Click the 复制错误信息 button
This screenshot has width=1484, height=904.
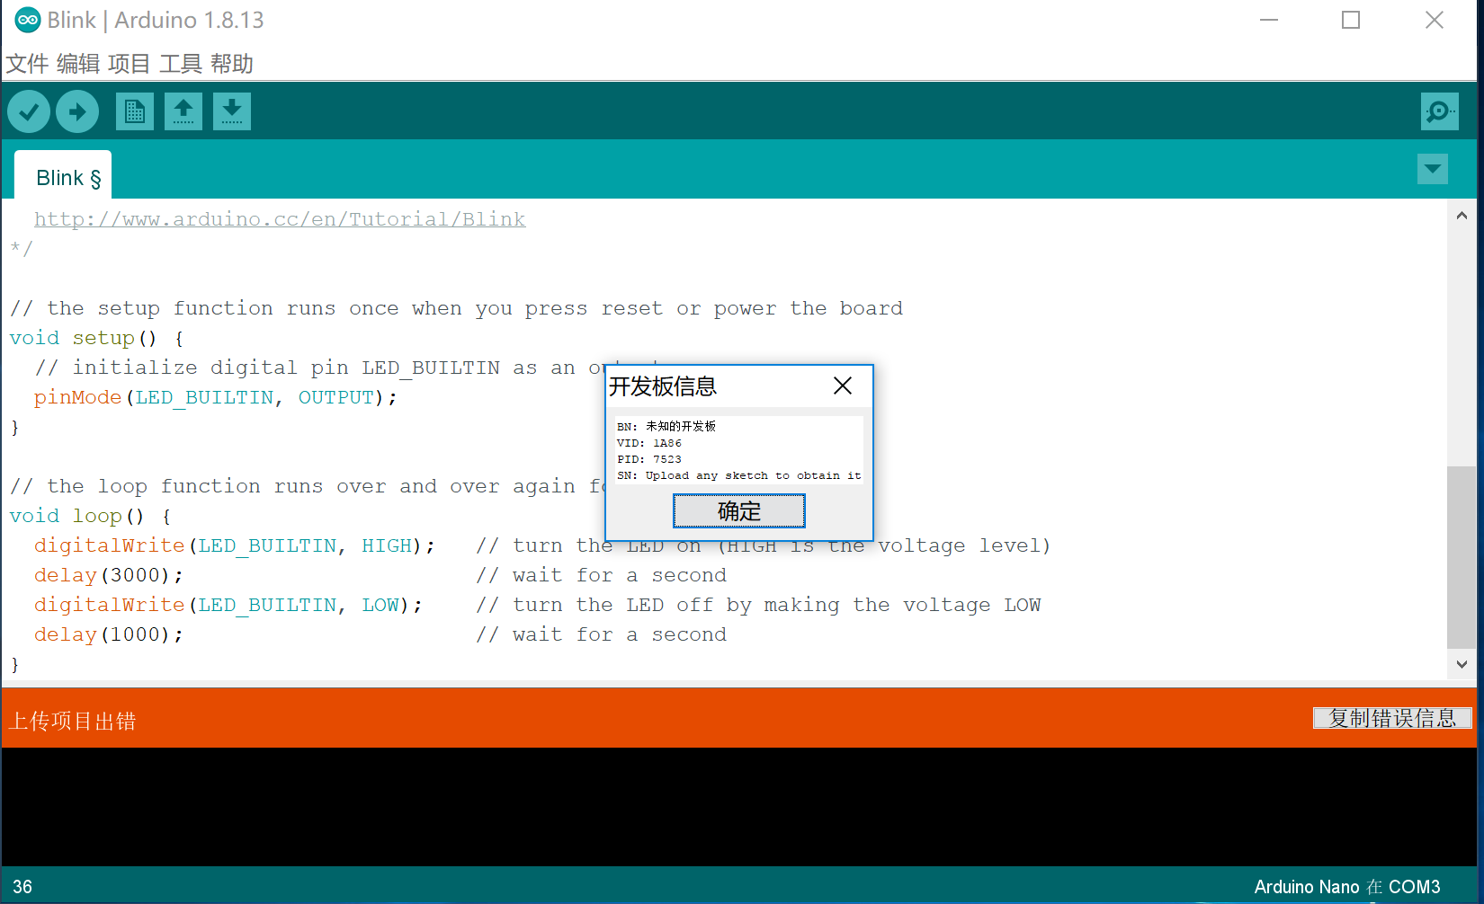coord(1392,718)
